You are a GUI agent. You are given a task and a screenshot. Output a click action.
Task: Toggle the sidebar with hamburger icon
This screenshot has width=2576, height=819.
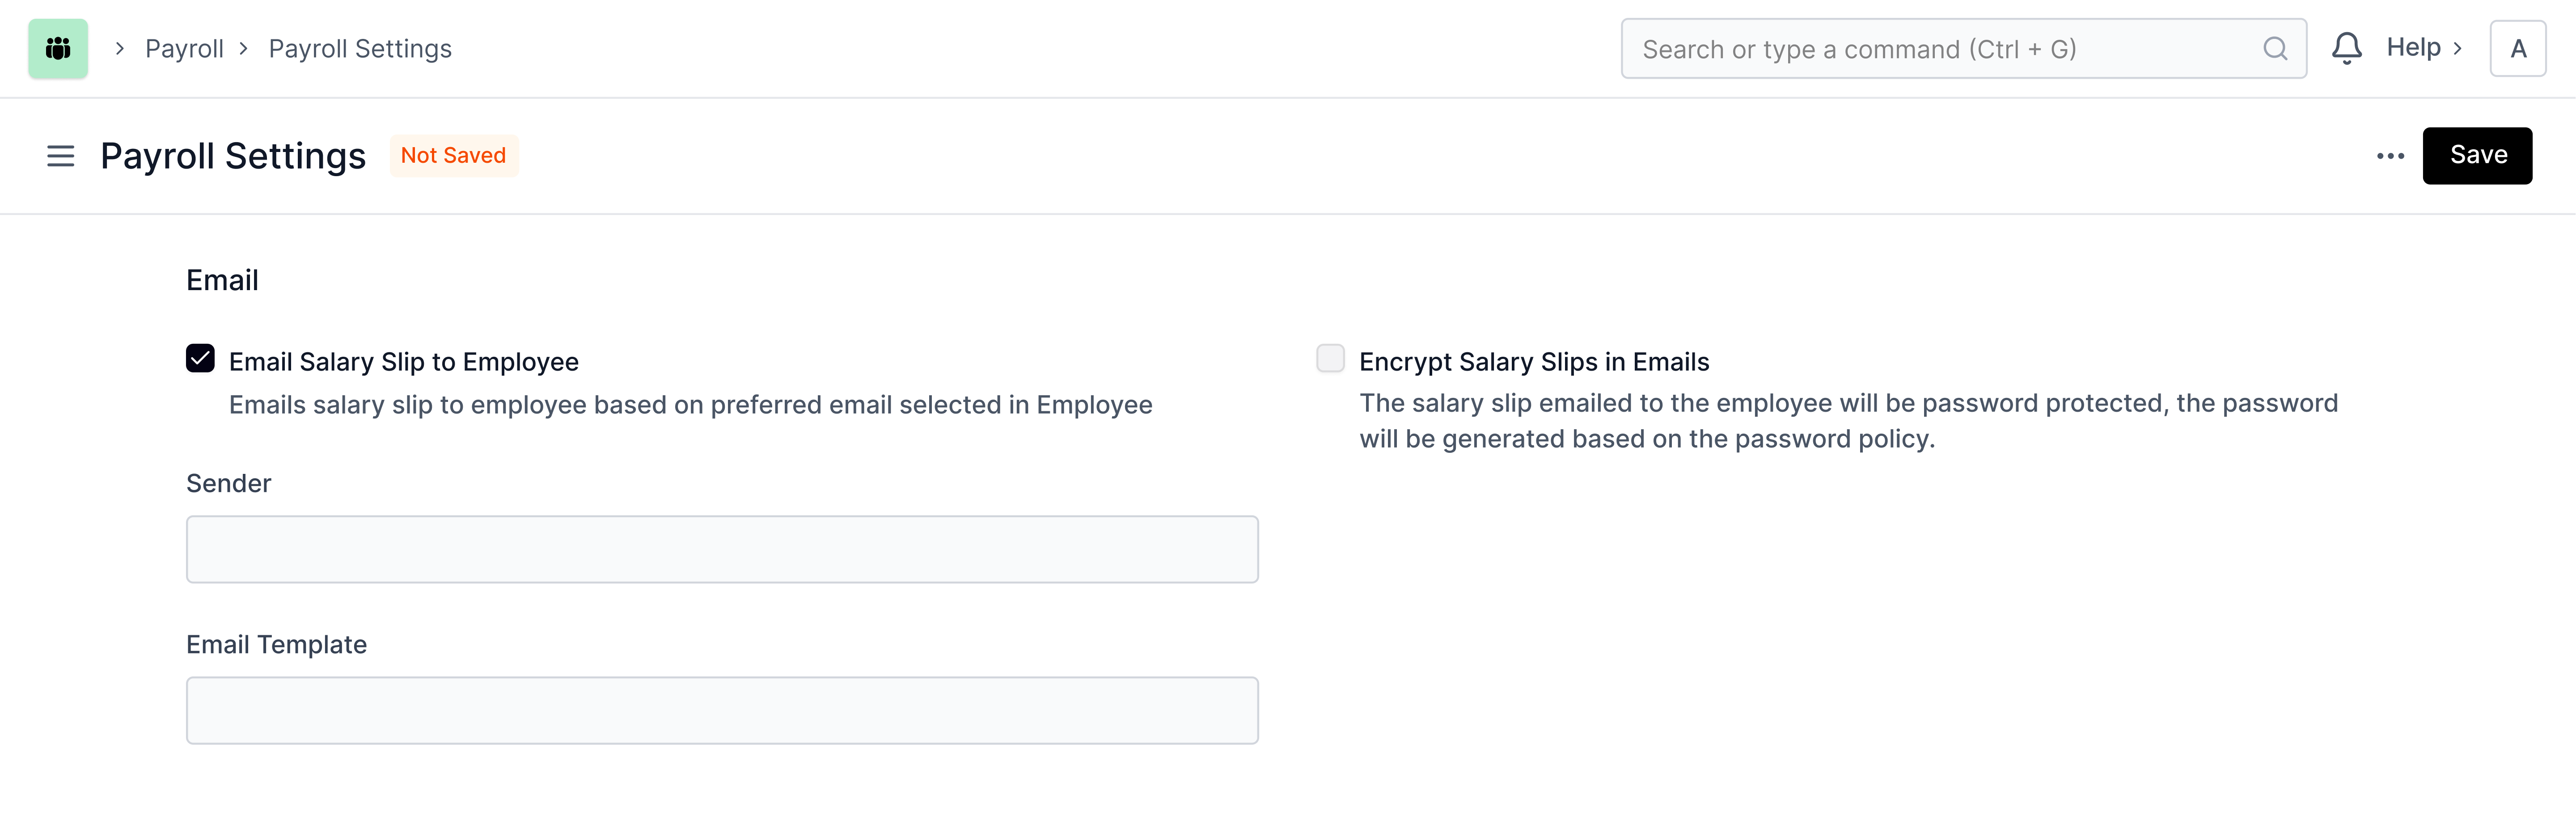tap(61, 156)
